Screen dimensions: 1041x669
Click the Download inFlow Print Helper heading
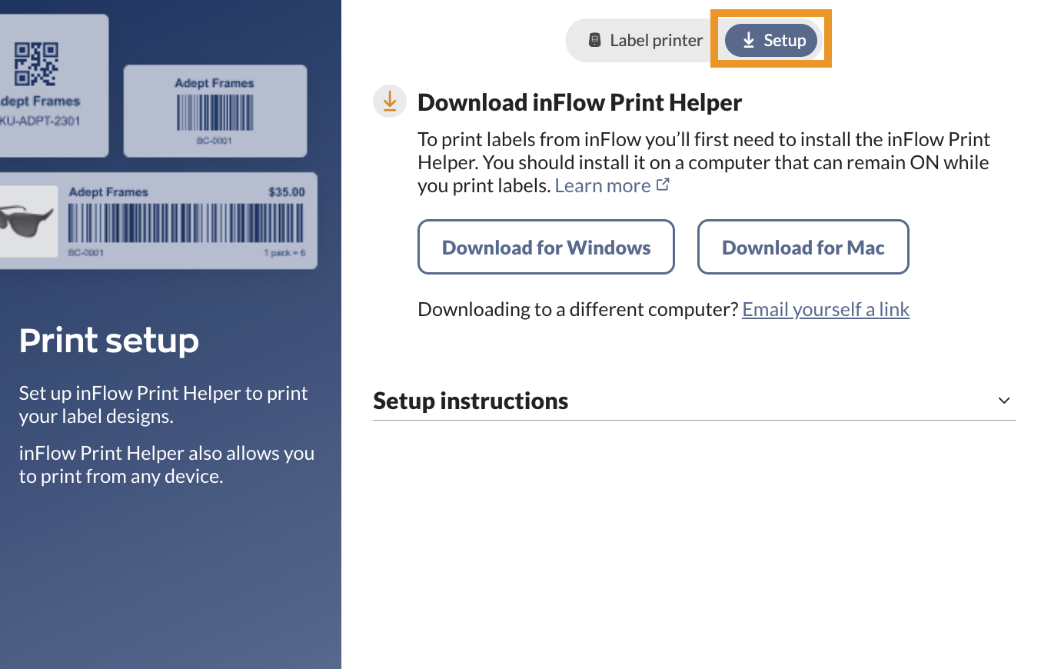click(x=580, y=102)
